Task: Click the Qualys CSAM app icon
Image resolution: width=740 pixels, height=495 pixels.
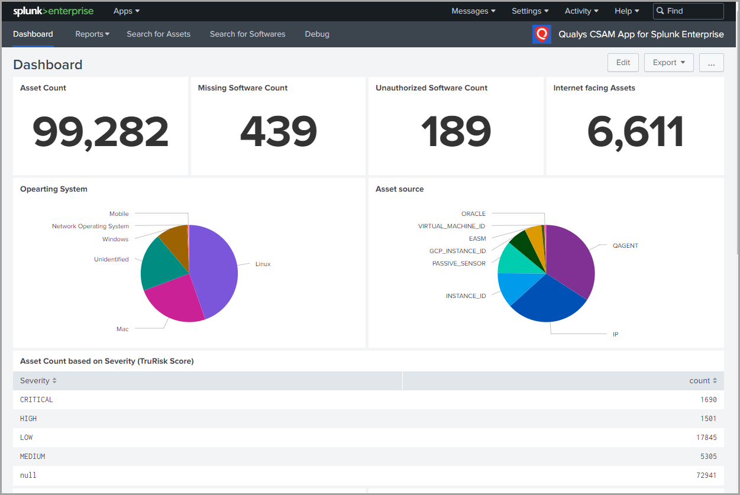Action: 541,34
